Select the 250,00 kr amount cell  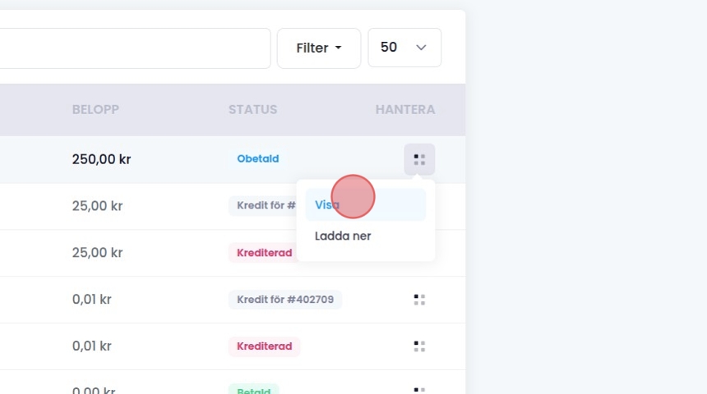click(x=101, y=159)
